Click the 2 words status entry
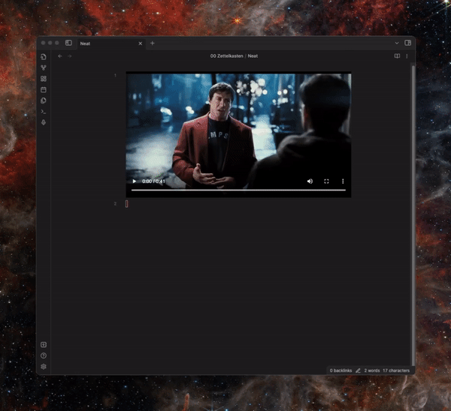451x411 pixels. (x=372, y=370)
